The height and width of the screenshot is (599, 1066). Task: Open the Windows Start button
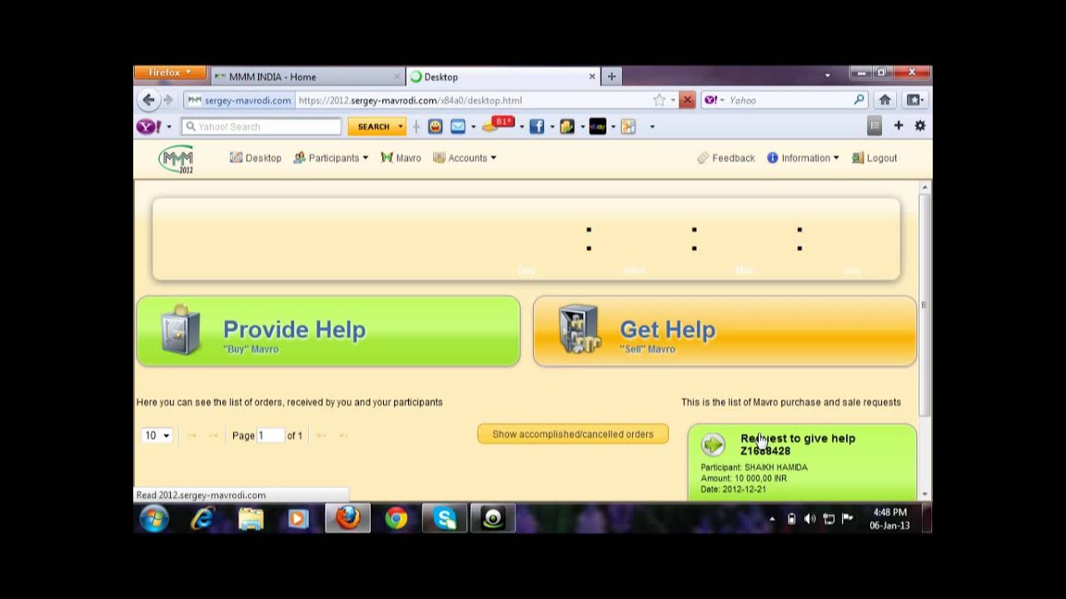click(x=154, y=519)
